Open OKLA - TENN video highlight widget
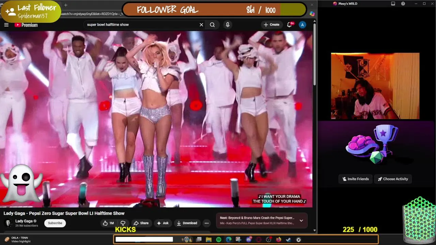This screenshot has width=436, height=245. point(17,240)
